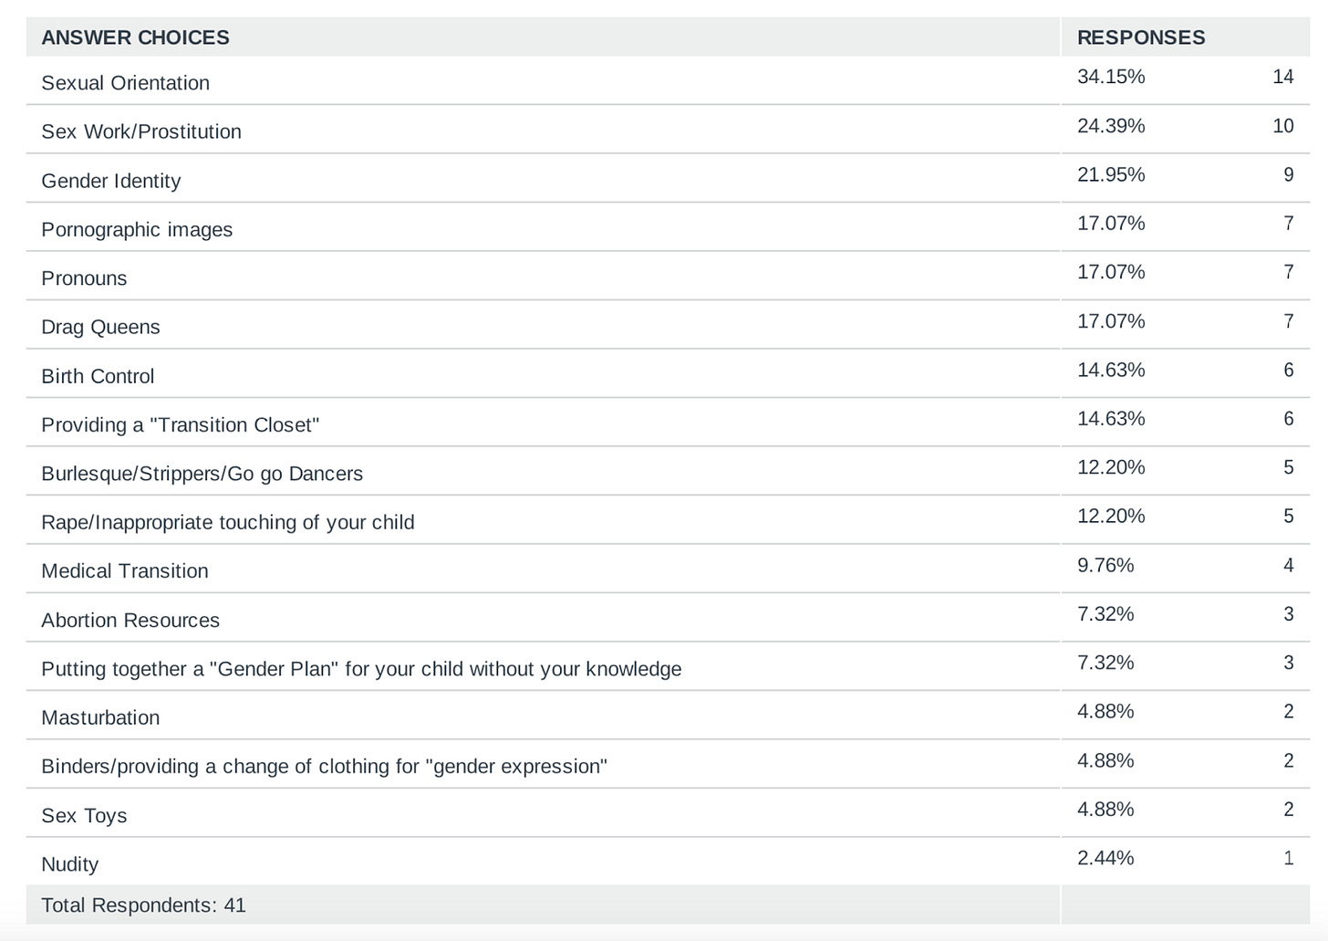
Task: Click the Nudity row label
Action: click(x=69, y=864)
